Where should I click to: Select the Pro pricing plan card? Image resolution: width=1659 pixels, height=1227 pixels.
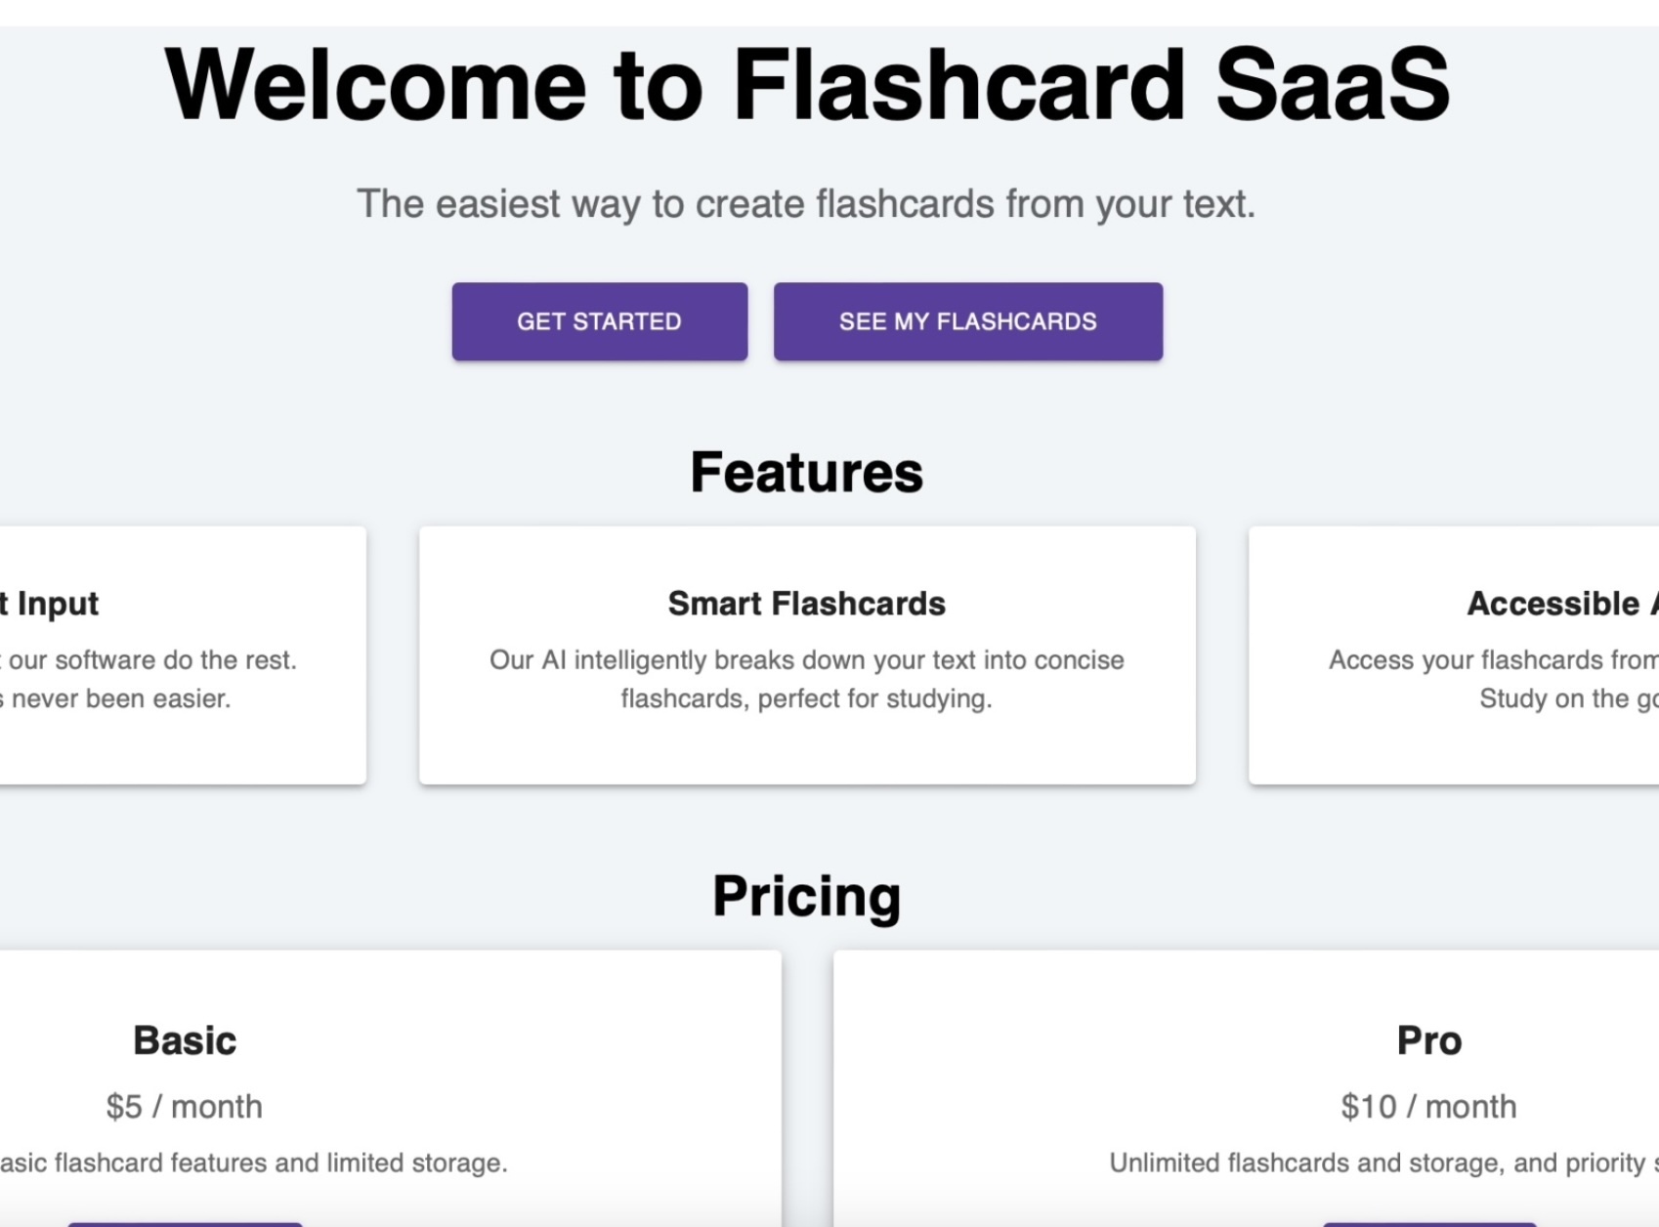[1246, 1088]
